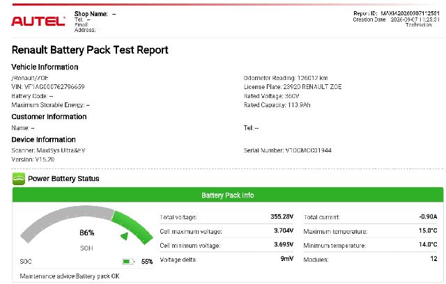Select the customer Tel field line
Image resolution: width=446 pixels, height=284 pixels.
[x=251, y=128]
